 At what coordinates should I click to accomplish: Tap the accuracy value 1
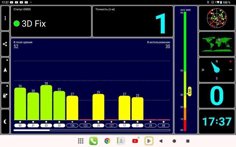click(x=161, y=23)
